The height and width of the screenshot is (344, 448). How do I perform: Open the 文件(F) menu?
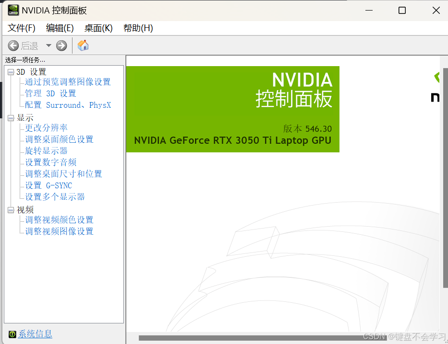tap(22, 28)
